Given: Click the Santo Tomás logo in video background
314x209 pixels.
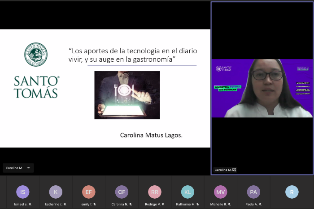Looking at the screenshot, I should pos(223,68).
